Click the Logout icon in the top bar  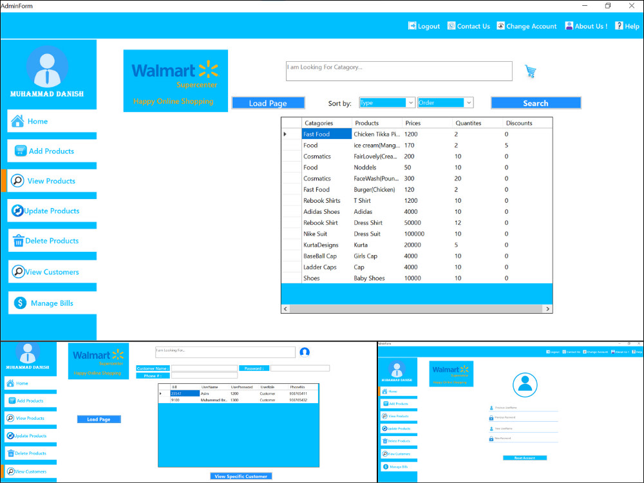pos(412,25)
